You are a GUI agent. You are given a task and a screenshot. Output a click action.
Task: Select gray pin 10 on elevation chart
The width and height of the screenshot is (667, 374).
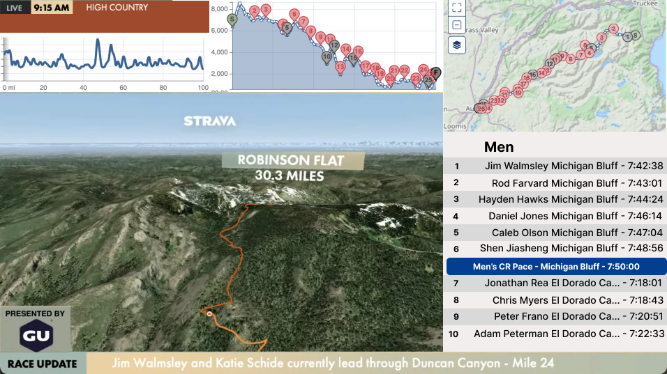[x=327, y=57]
